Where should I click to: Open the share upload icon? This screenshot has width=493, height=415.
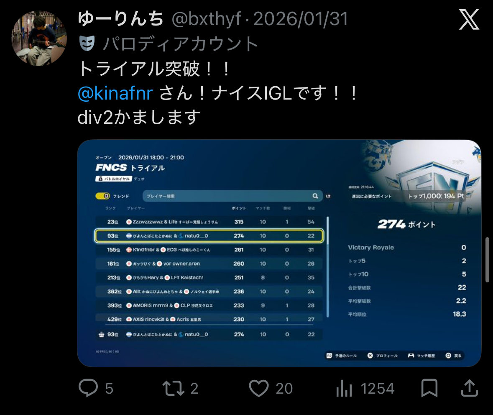pos(470,388)
